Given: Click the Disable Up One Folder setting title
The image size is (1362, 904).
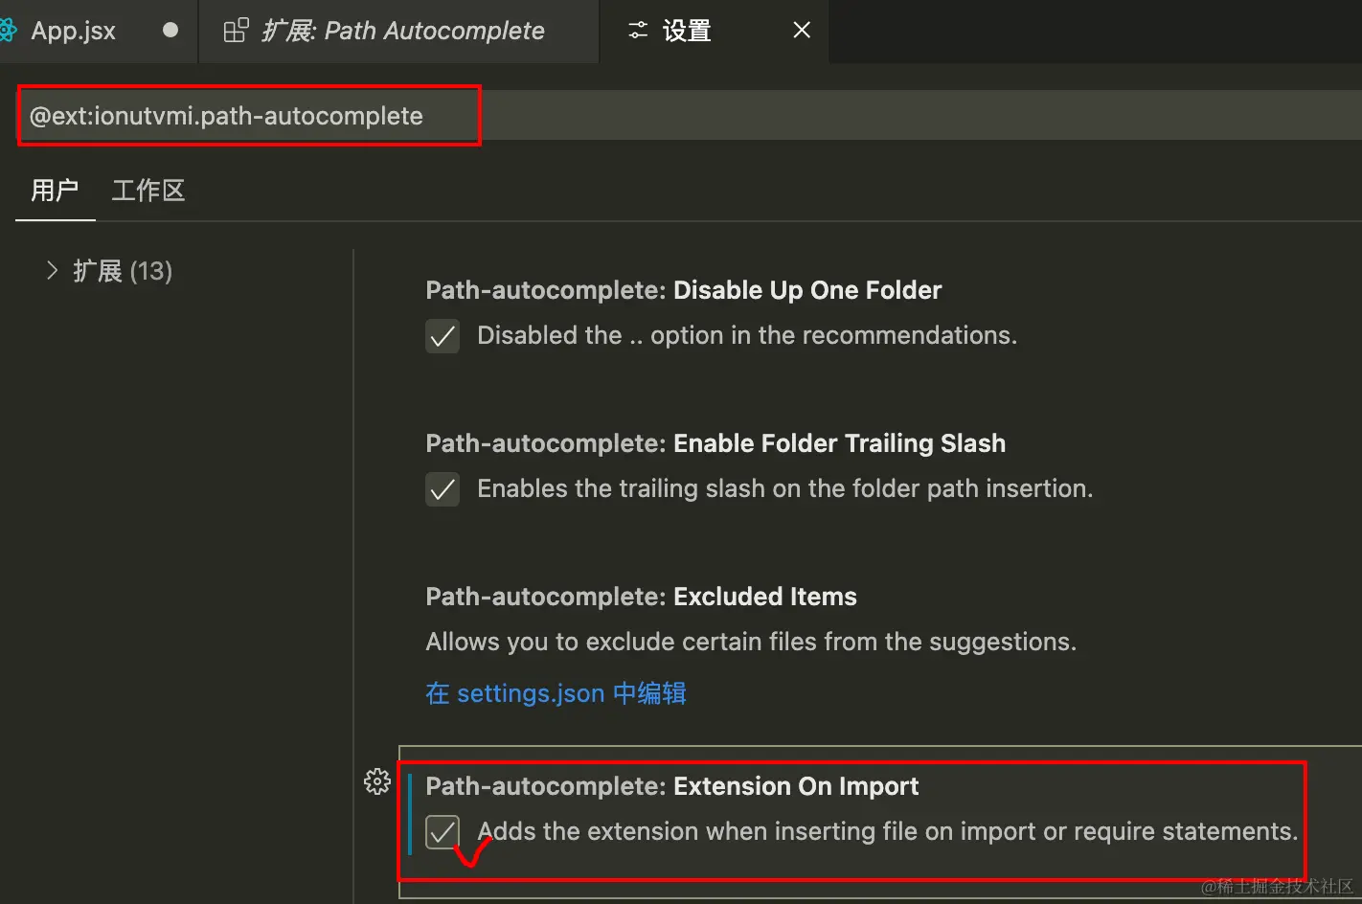Looking at the screenshot, I should 683,290.
